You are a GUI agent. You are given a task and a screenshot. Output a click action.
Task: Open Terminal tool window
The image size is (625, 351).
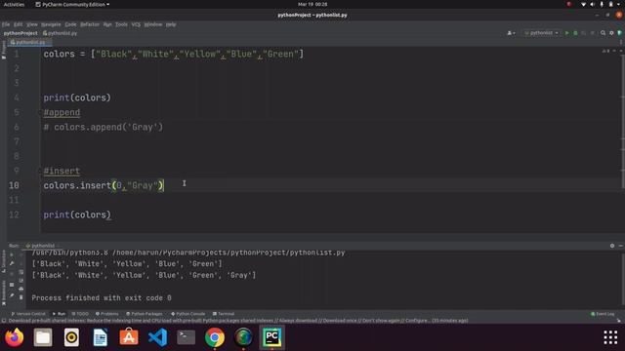point(224,314)
